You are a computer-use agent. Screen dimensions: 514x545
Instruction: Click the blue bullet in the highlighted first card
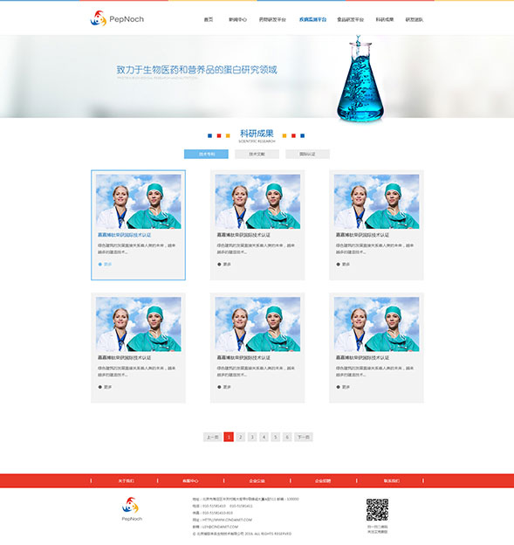pyautogui.click(x=100, y=264)
